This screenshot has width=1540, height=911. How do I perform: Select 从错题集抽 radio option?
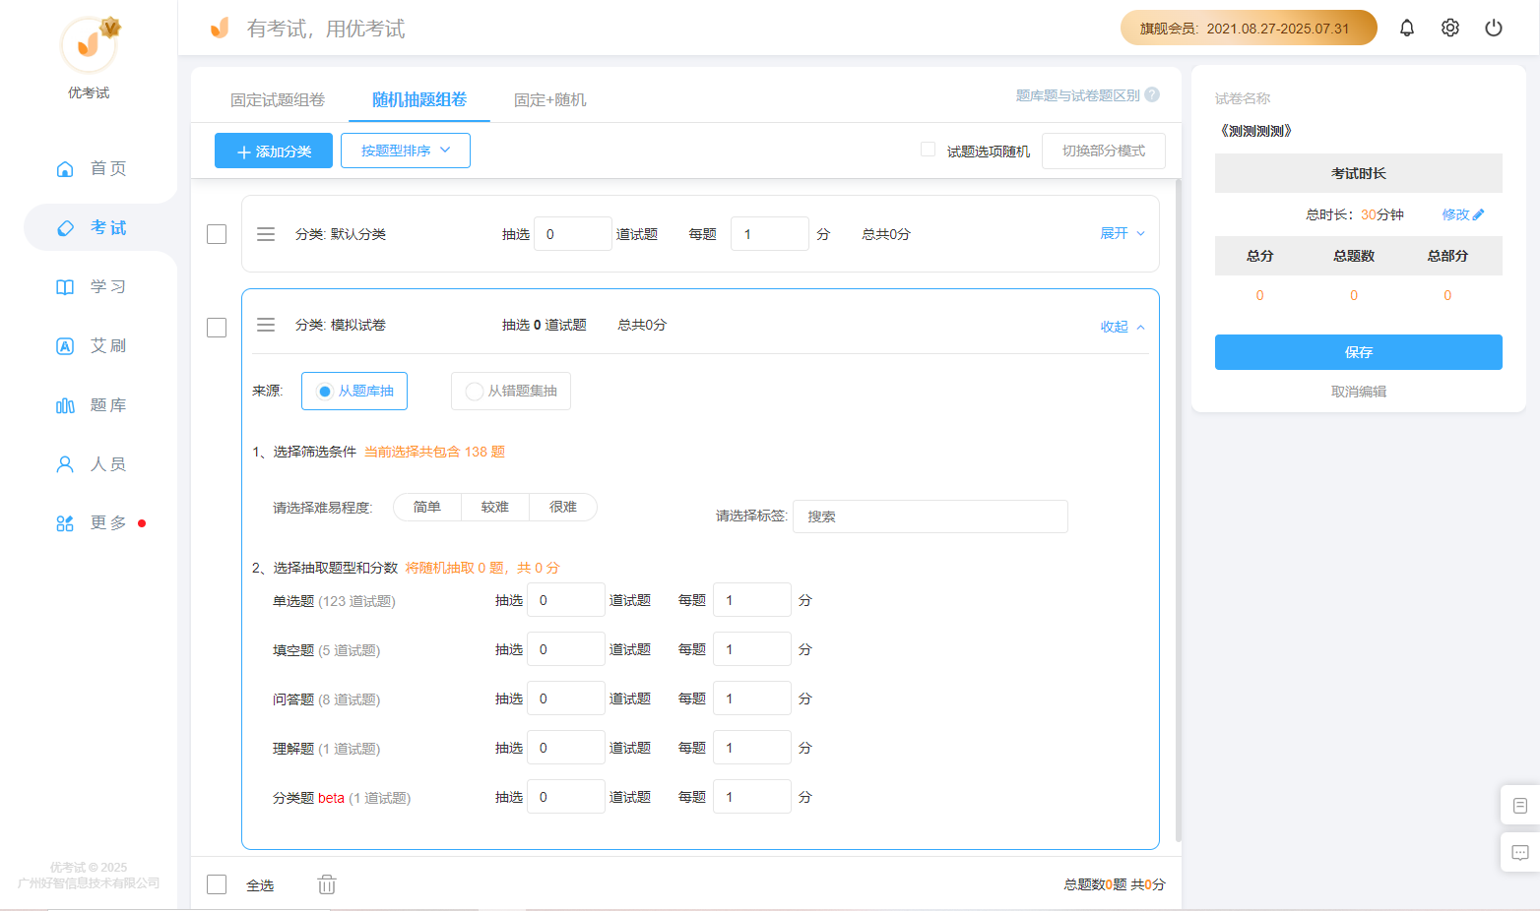[x=511, y=391]
